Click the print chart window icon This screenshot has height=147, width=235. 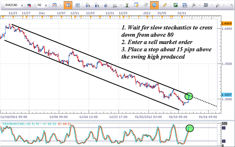click(x=185, y=5)
